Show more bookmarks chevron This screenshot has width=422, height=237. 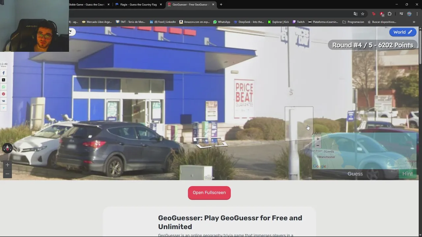coord(414,22)
